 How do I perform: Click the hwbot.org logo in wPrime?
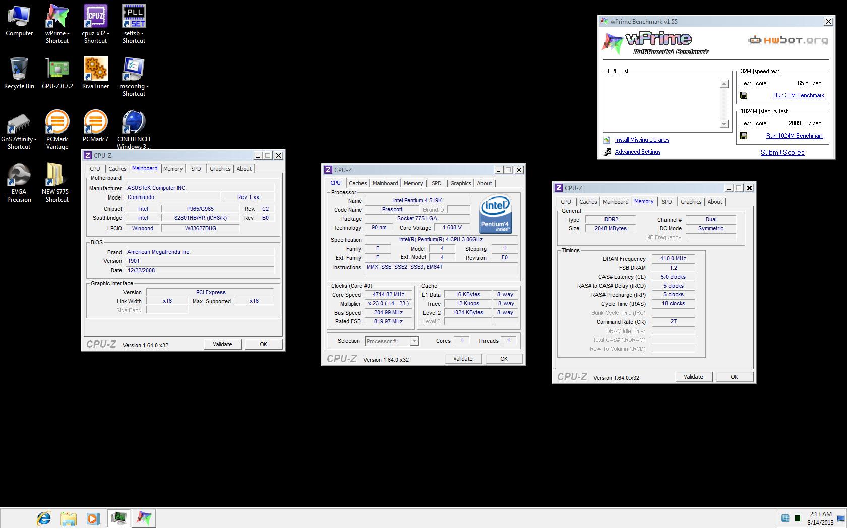point(788,40)
